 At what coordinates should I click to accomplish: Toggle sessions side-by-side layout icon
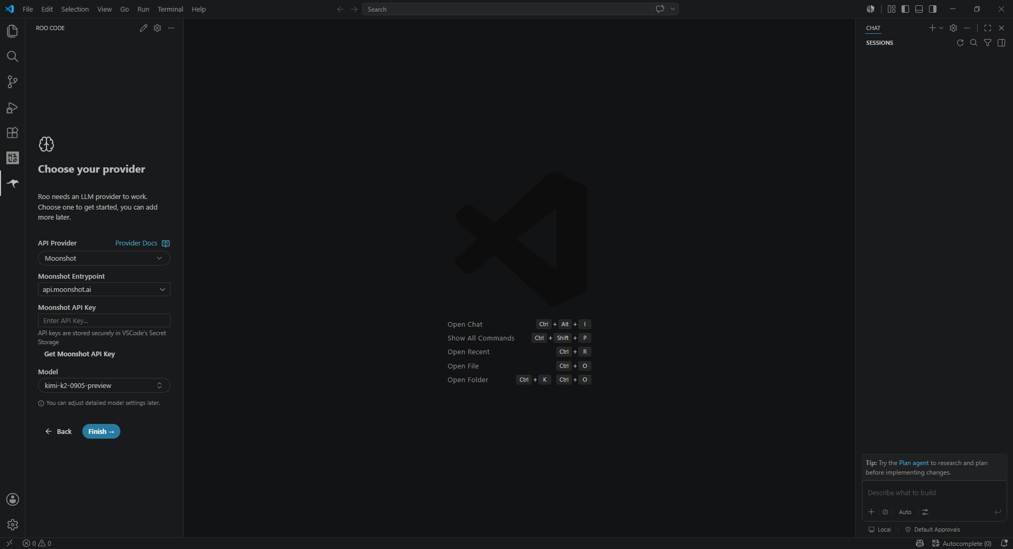pyautogui.click(x=1001, y=43)
